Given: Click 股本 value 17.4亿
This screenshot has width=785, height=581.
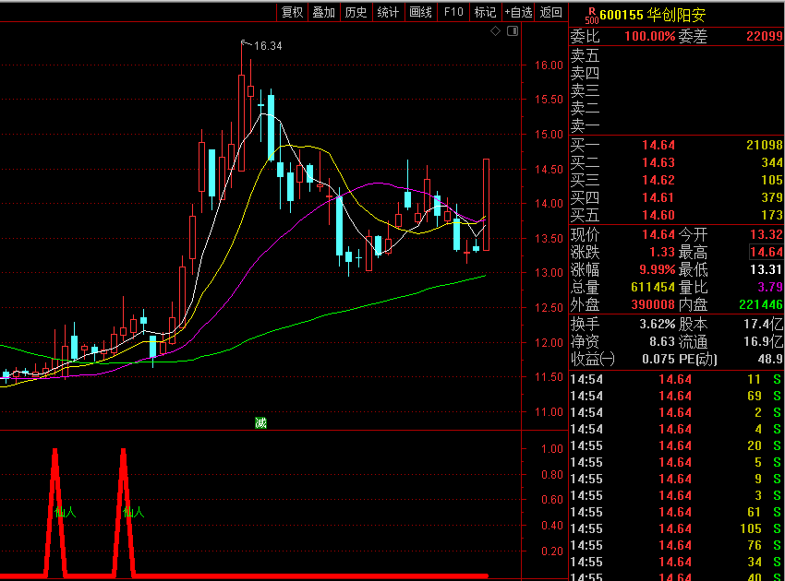Looking at the screenshot, I should (763, 324).
